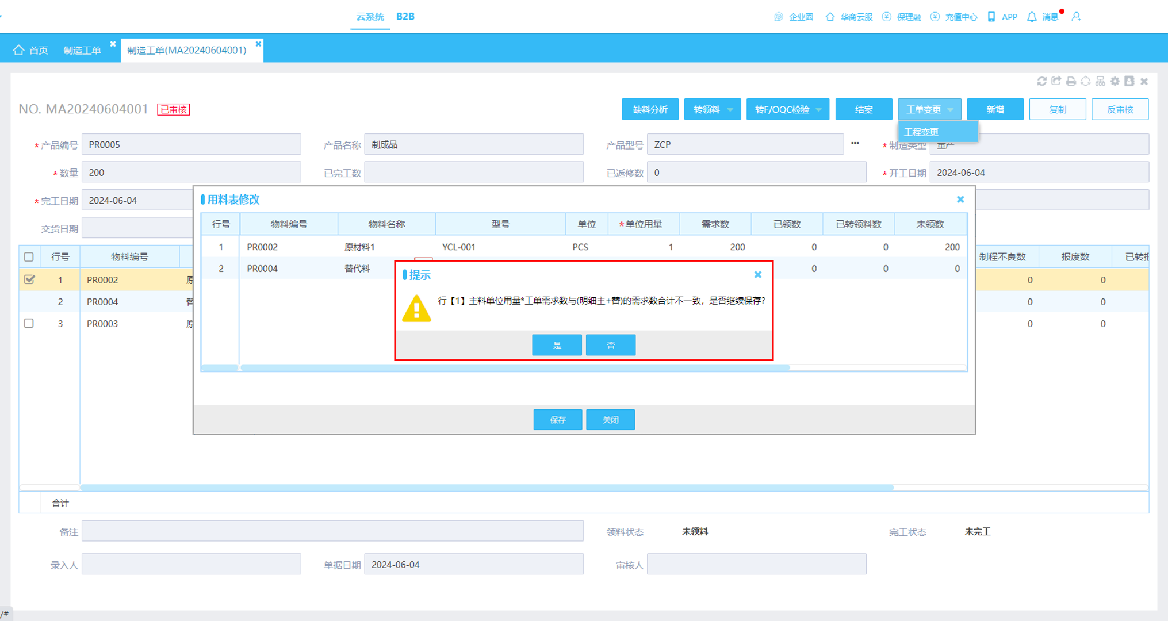
Task: Click the contact book icon
Action: tap(1129, 81)
